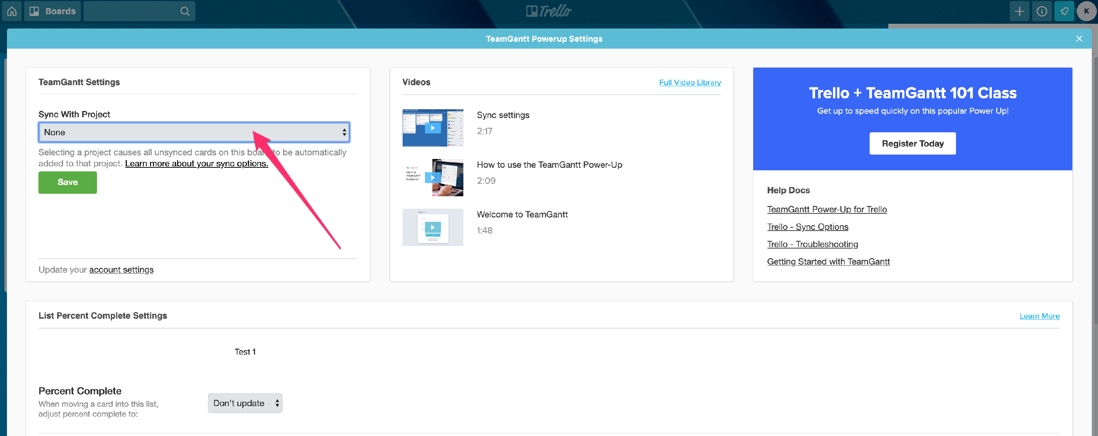
Task: Open TeamGantt Power-Up for Trello help doc
Action: coord(827,208)
